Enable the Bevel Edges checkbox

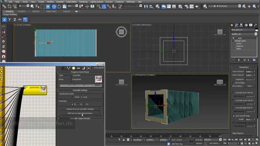tap(234, 83)
